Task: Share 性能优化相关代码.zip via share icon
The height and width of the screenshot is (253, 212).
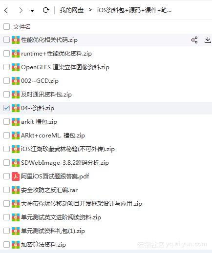Action: 194,40
